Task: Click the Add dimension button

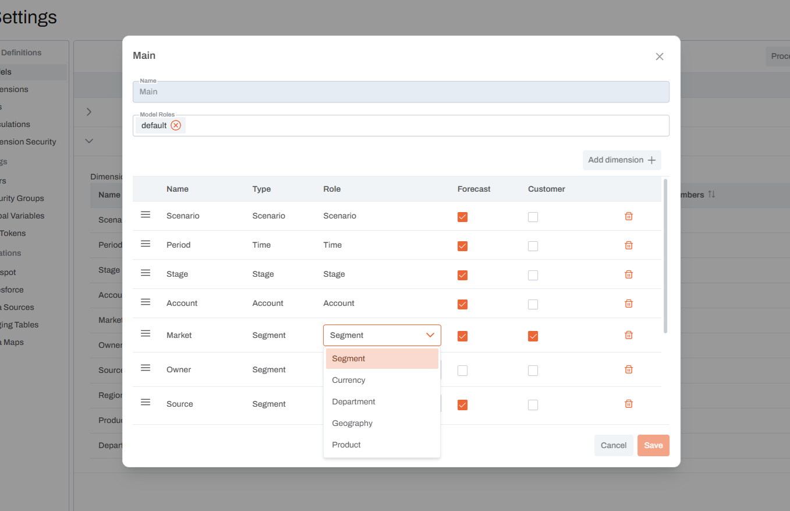Action: tap(621, 160)
